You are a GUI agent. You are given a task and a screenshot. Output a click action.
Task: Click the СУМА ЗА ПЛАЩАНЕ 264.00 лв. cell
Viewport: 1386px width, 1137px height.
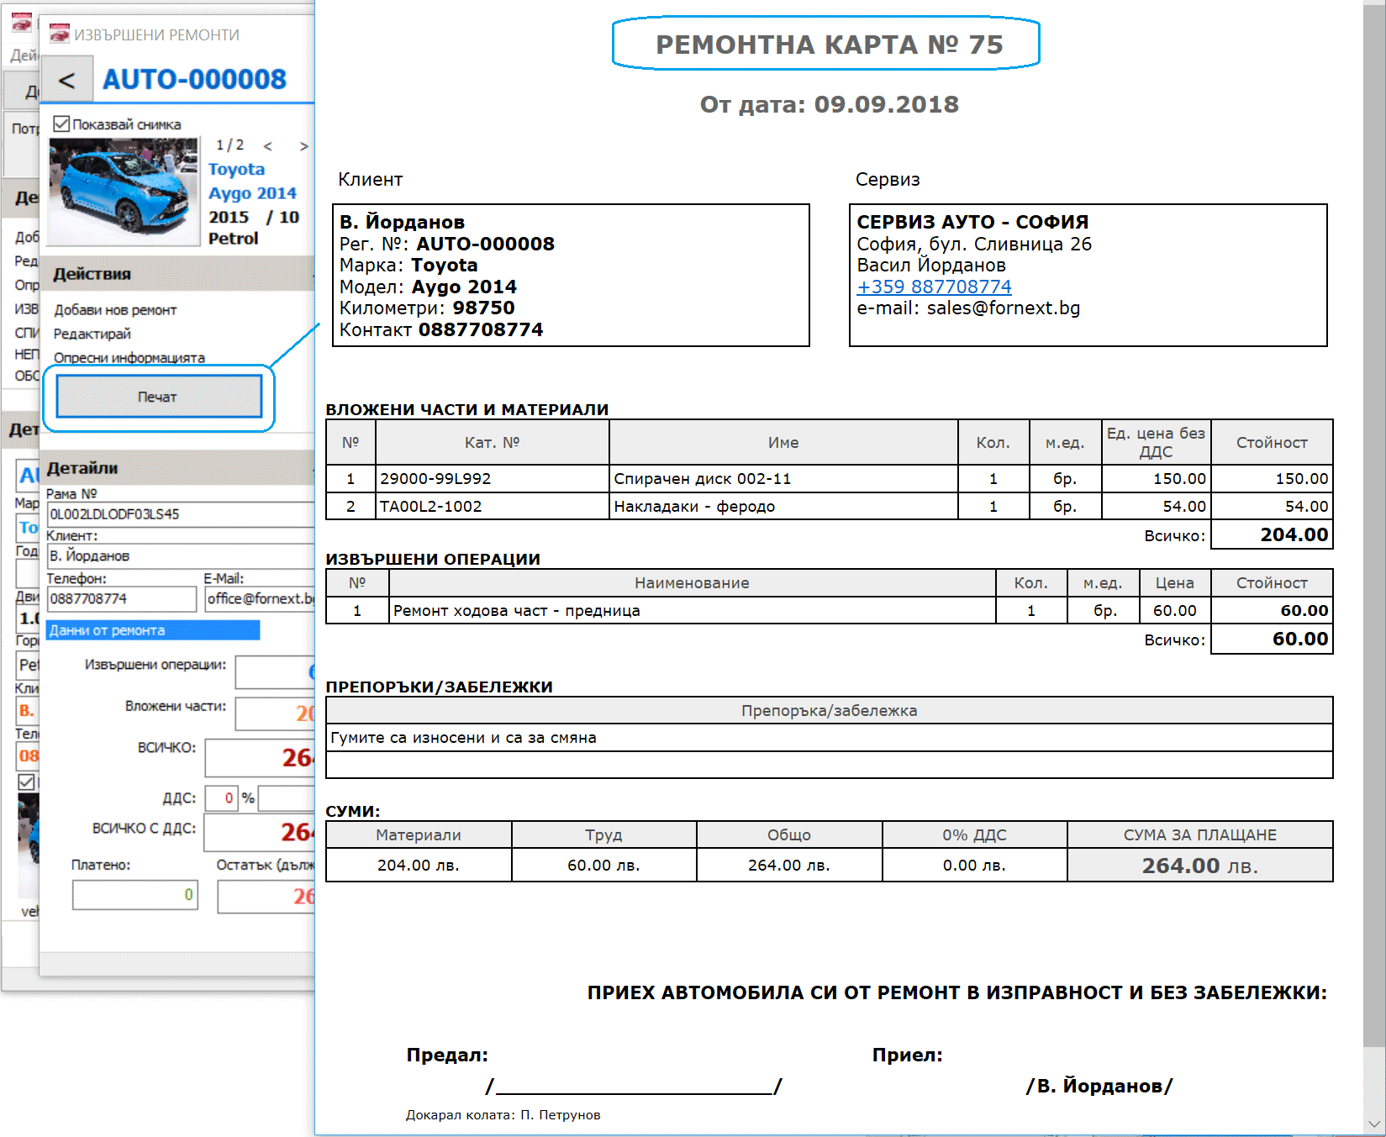click(x=1199, y=865)
